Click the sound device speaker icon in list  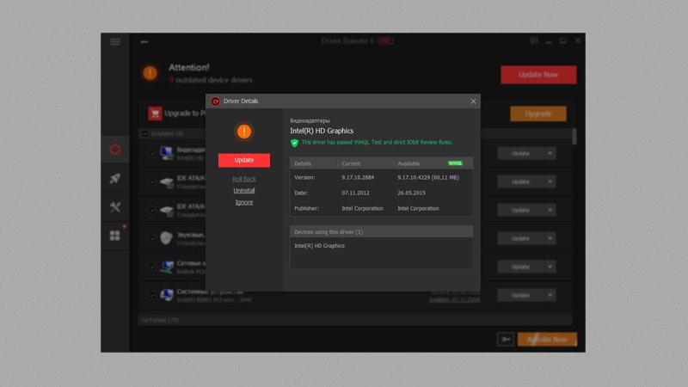pos(166,238)
